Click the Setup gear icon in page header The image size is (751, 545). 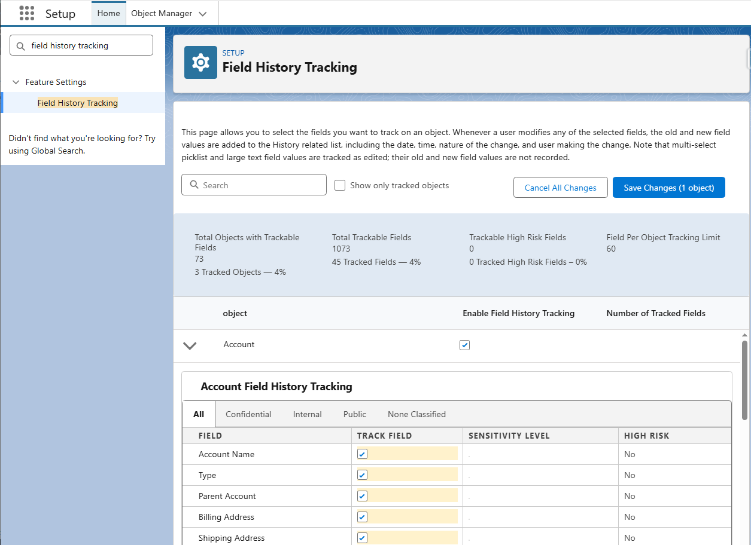(x=200, y=62)
